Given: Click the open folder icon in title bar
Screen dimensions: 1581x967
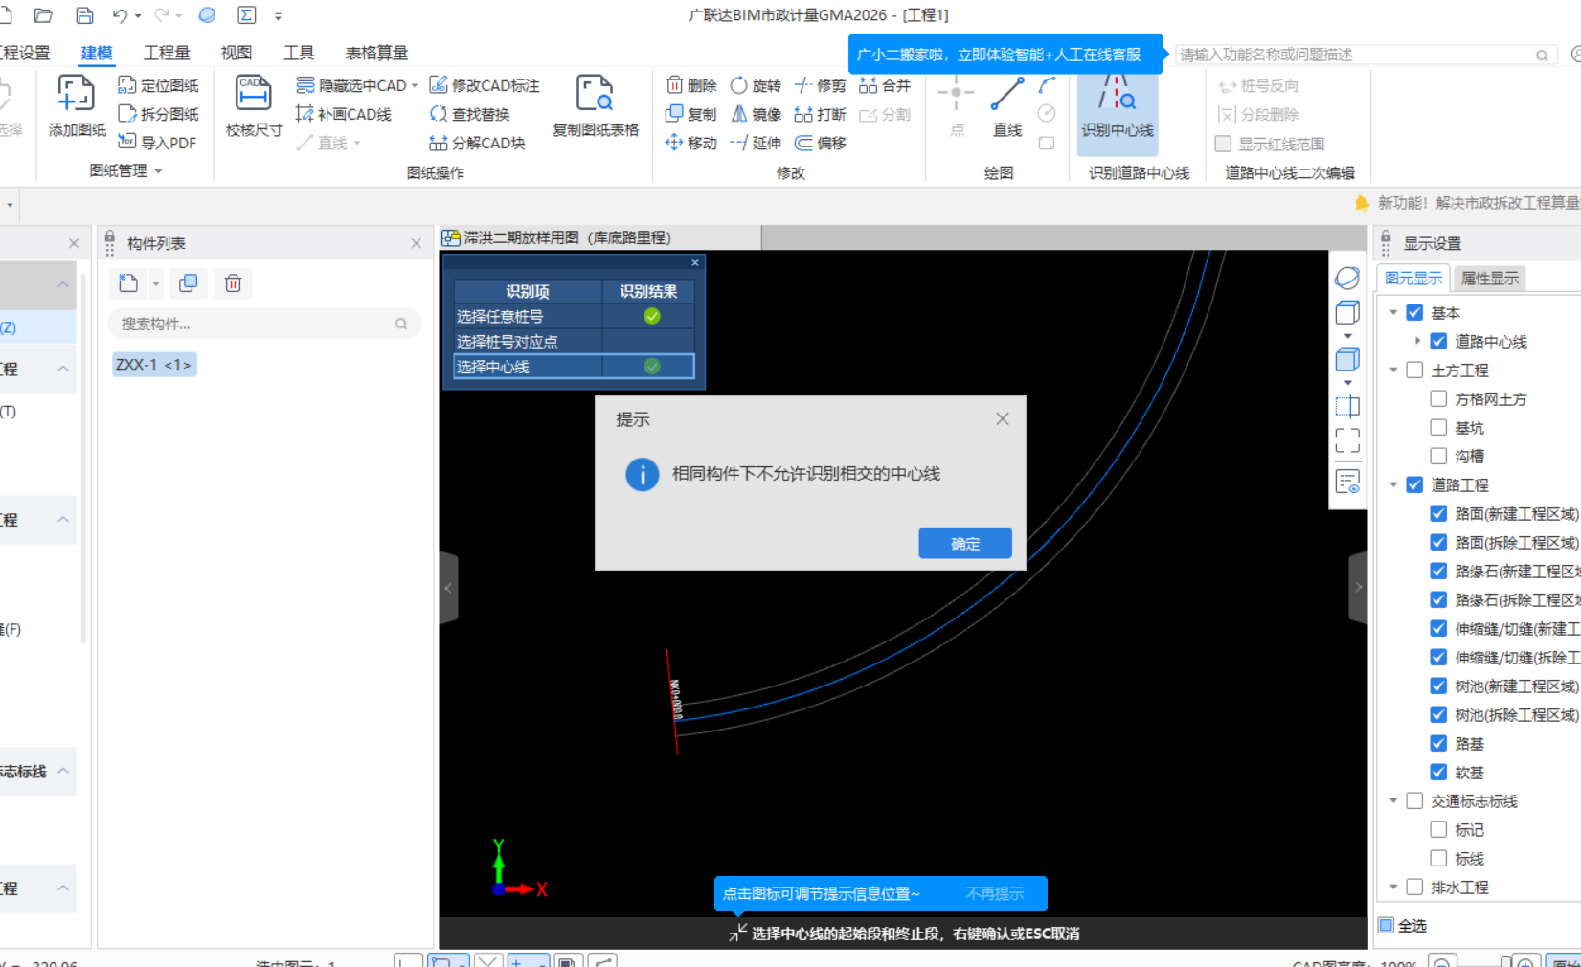Looking at the screenshot, I should coord(43,15).
